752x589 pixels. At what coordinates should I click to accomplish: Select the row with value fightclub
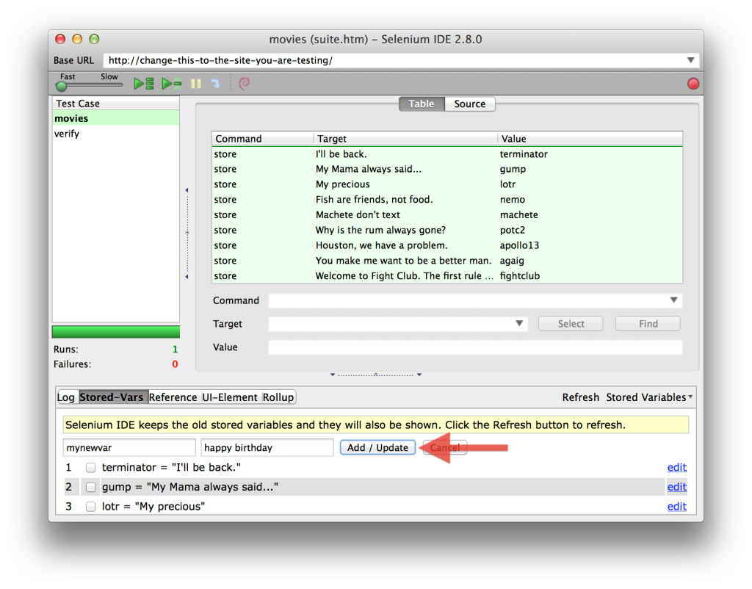(447, 276)
